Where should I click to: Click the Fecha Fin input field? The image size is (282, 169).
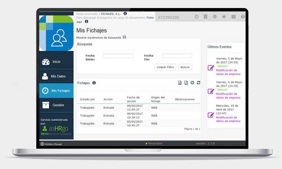point(177,56)
